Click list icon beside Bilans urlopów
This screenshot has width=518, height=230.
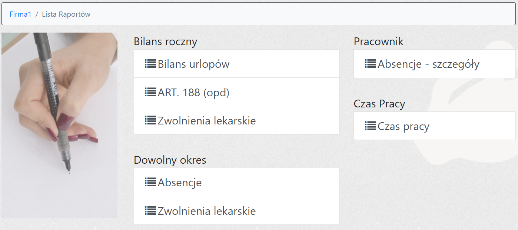150,64
